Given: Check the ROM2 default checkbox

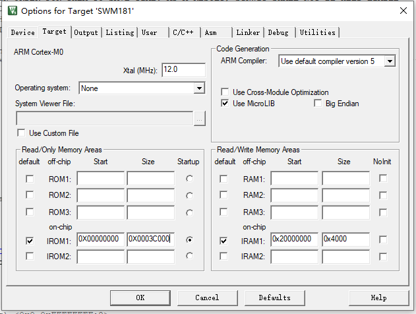Looking at the screenshot, I should [x=30, y=195].
